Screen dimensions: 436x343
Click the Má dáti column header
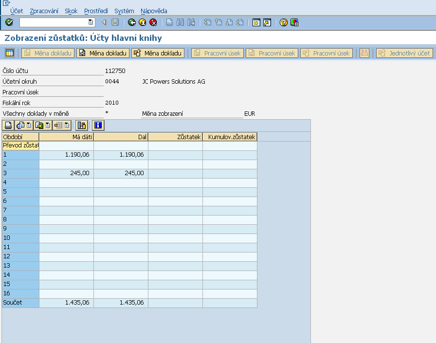coord(66,137)
